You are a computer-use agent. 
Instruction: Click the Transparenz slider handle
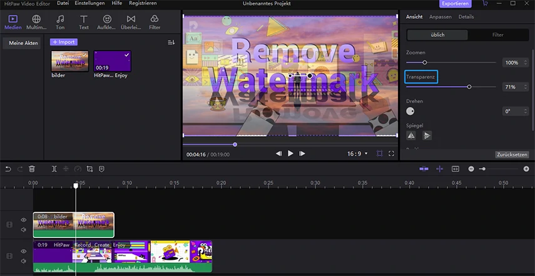coord(469,87)
